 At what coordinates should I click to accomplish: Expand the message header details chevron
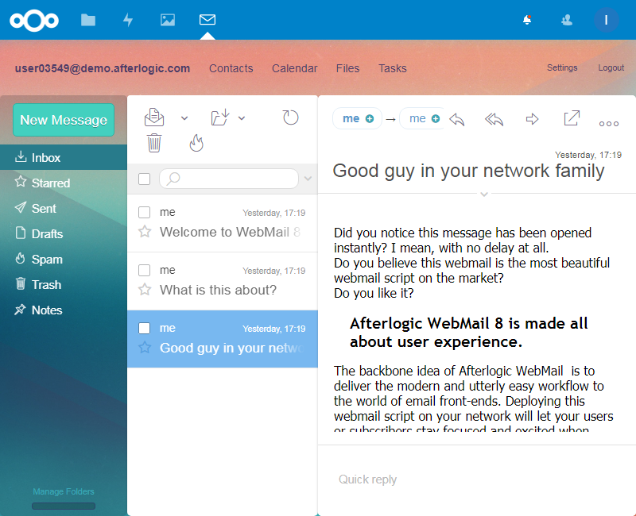(483, 194)
